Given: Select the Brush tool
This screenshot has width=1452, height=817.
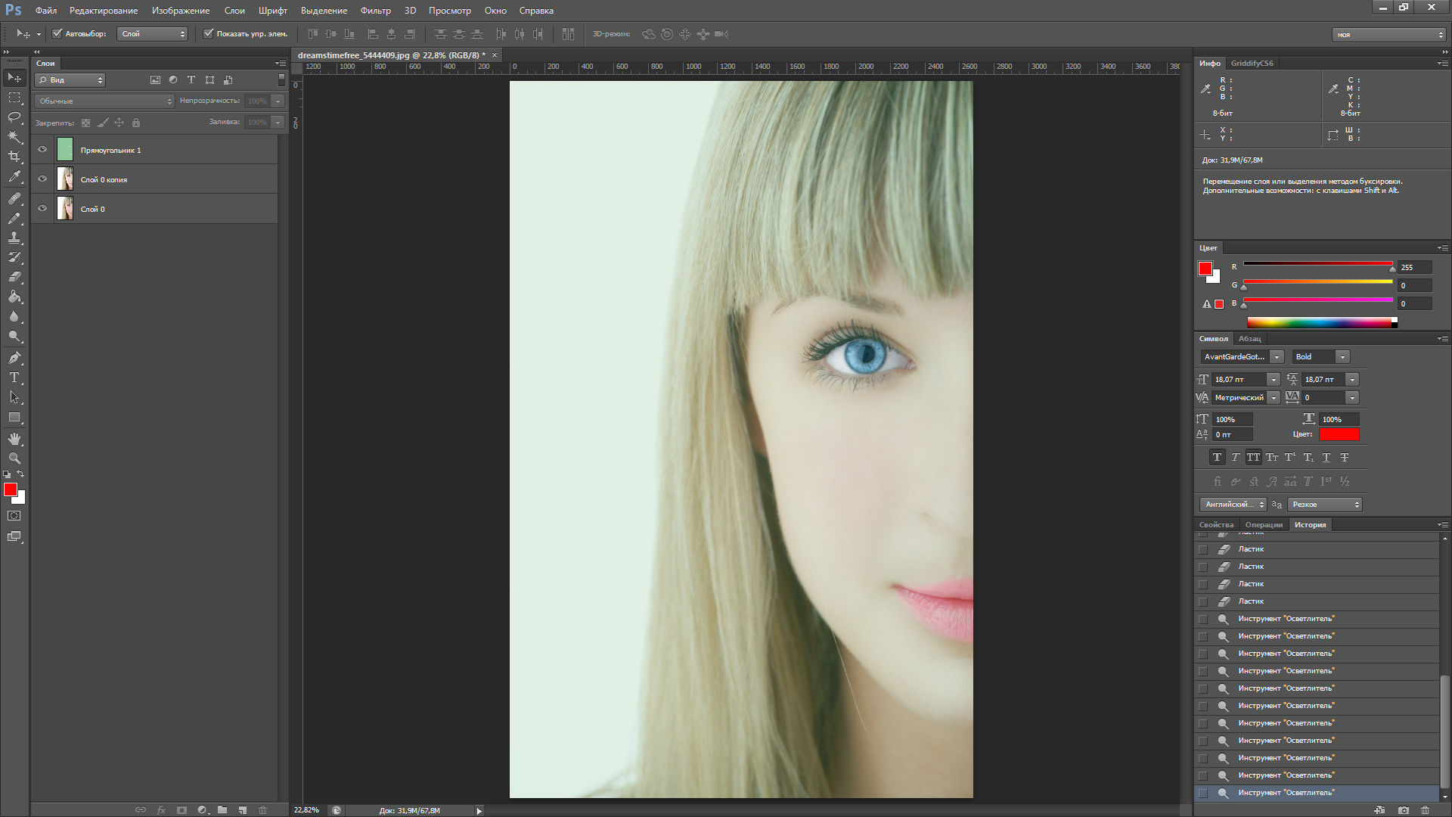Looking at the screenshot, I should click(x=14, y=218).
